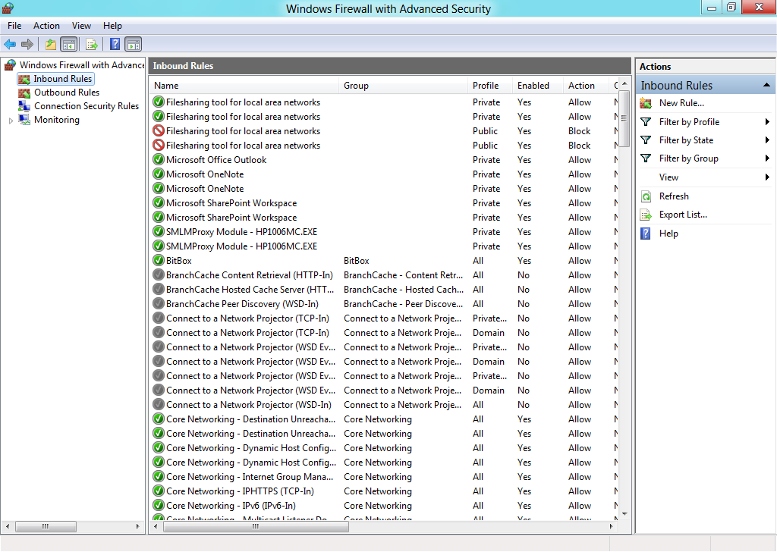
Task: Click the Back arrow in the toolbar
Action: 10,44
